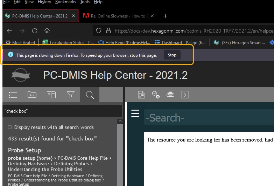Image resolution: width=274 pixels, height=186 pixels.
Task: Open the table of contents pane
Action: coord(13,95)
